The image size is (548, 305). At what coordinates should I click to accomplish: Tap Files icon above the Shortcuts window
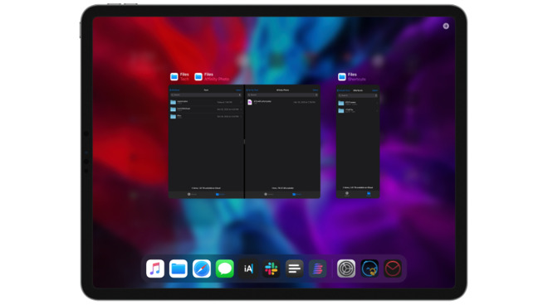pyautogui.click(x=342, y=77)
